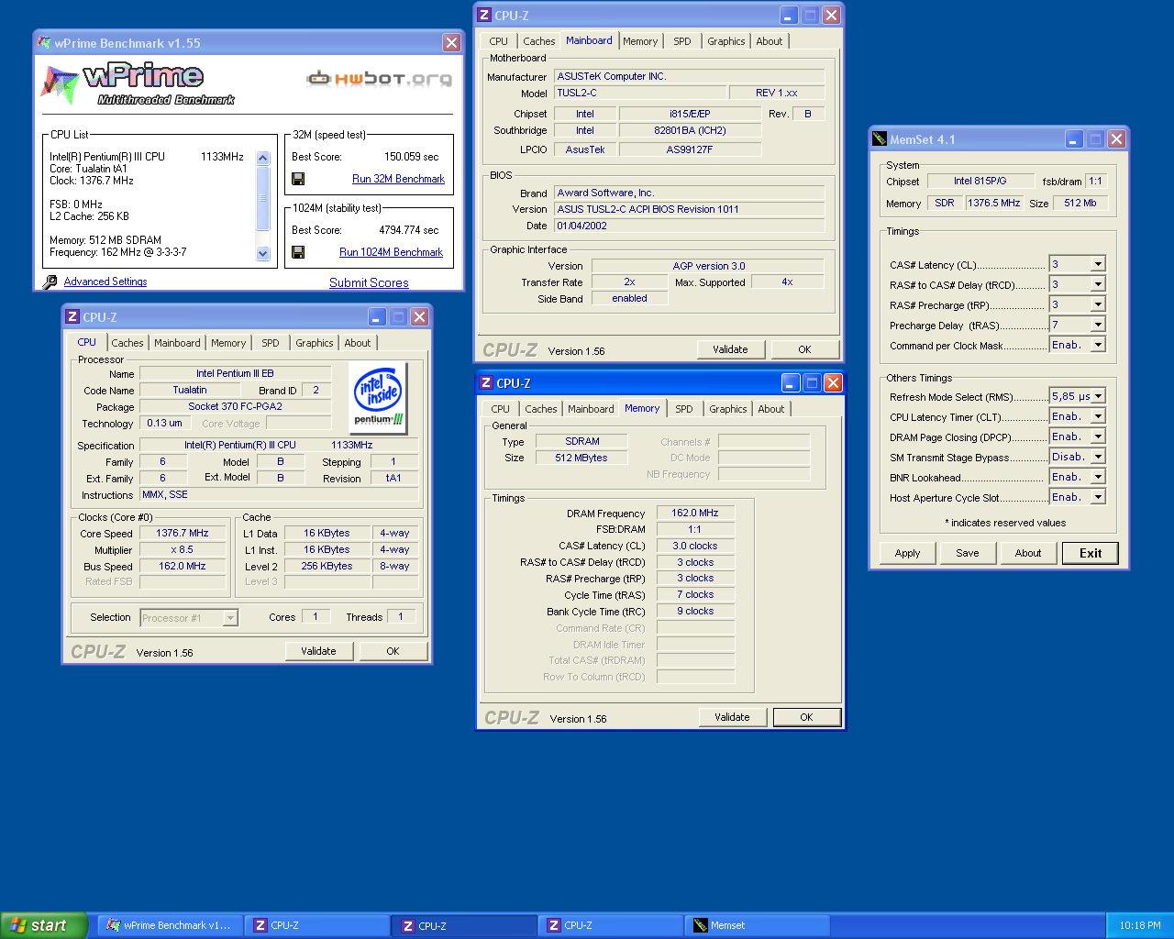Open Mainboard tab in CPU-Z CPU window
The height and width of the screenshot is (939, 1174).
pos(177,343)
